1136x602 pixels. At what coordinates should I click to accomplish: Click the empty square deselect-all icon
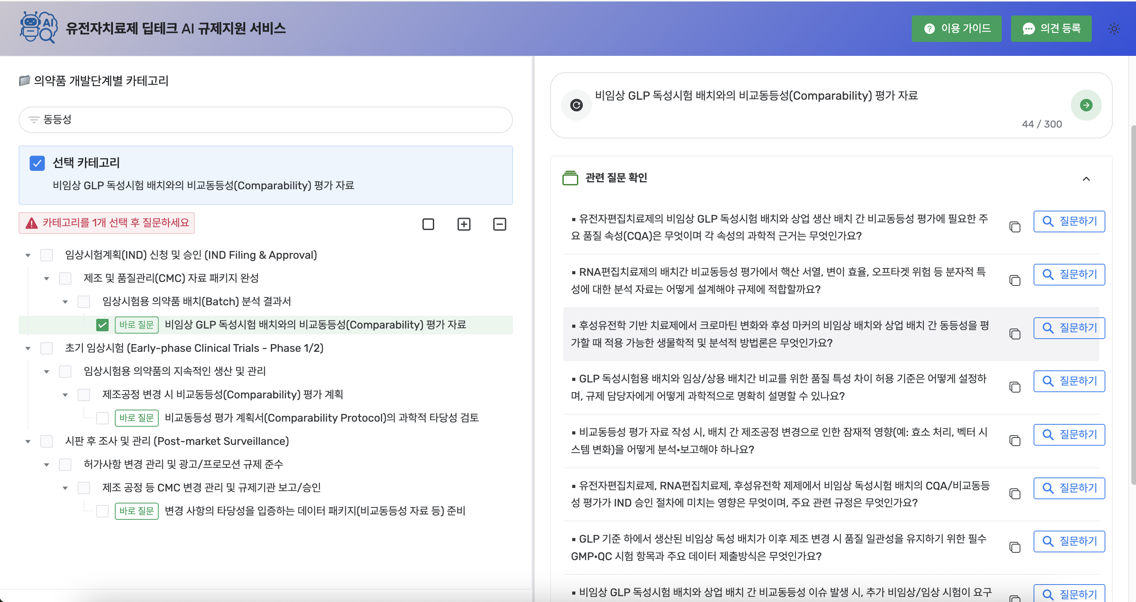point(428,224)
